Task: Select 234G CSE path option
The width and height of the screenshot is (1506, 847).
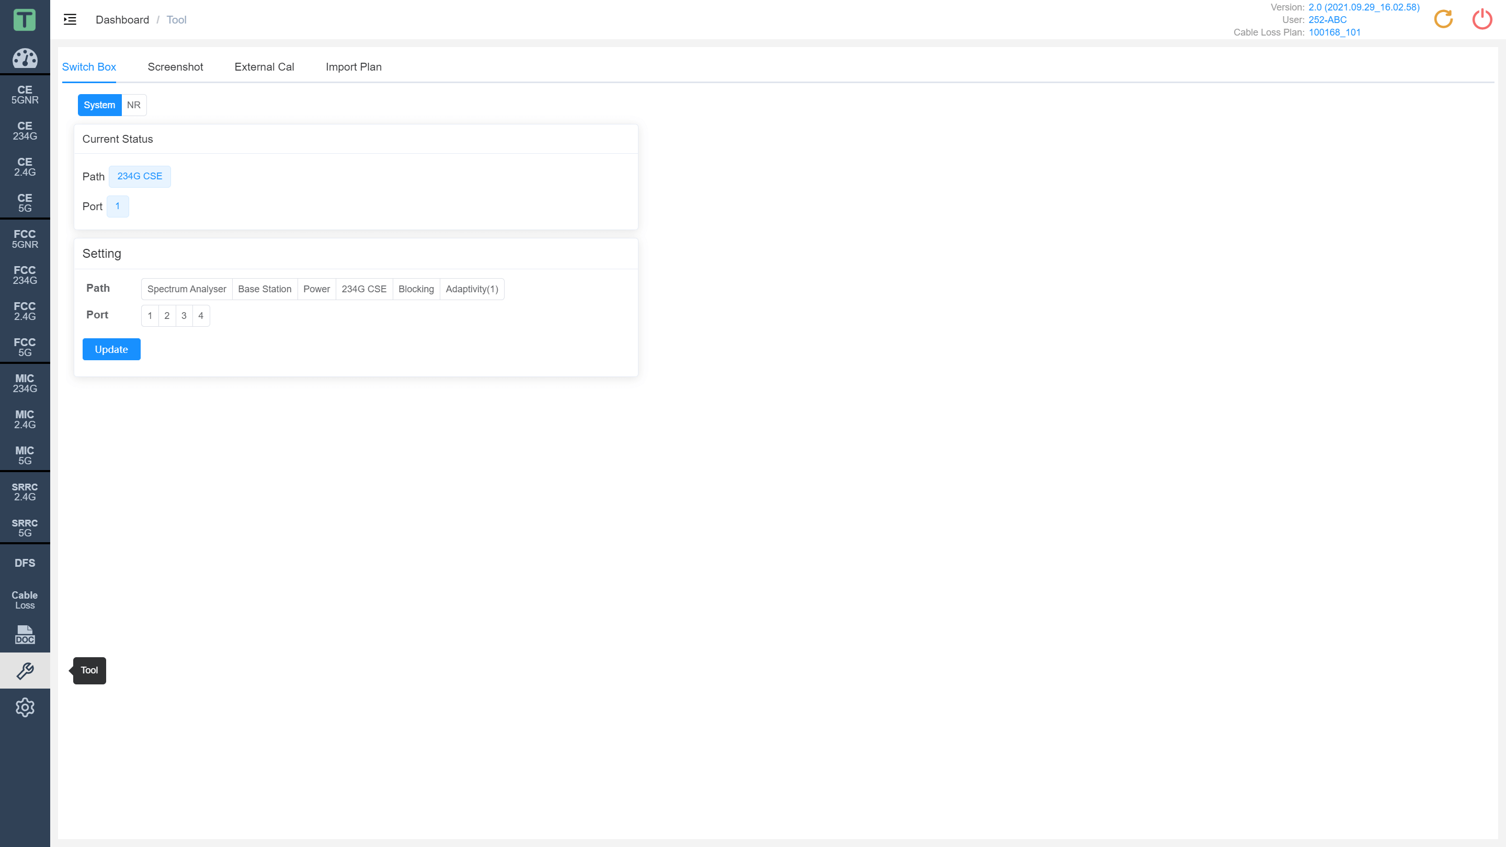Action: (364, 289)
